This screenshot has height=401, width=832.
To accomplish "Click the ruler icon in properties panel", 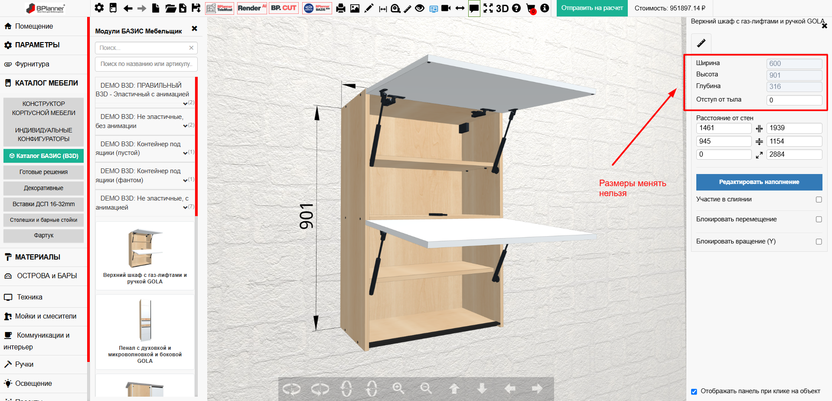I will [701, 43].
